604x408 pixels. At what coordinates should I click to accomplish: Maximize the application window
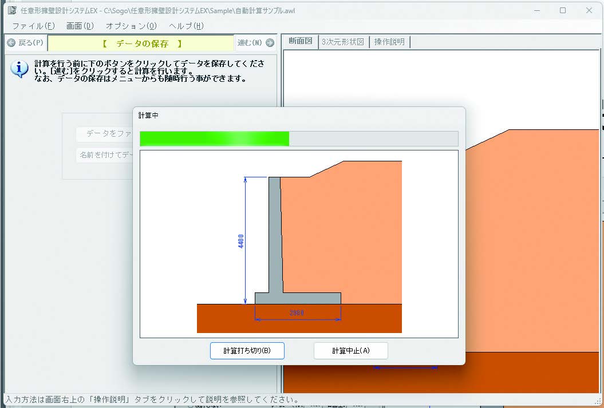[x=563, y=10]
